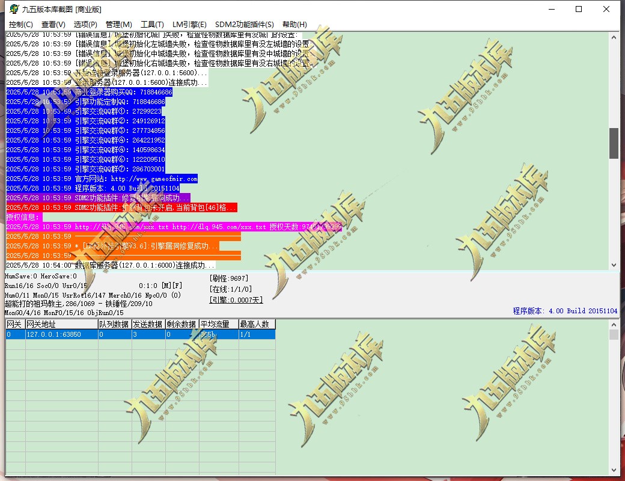Select the 127.0.0.1:63850 gateway row
This screenshot has width=625, height=481.
141,334
